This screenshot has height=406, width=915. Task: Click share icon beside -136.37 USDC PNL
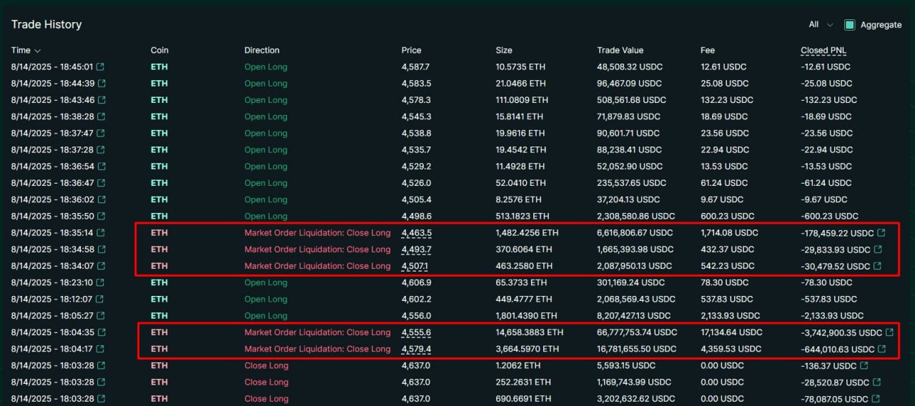tap(864, 366)
